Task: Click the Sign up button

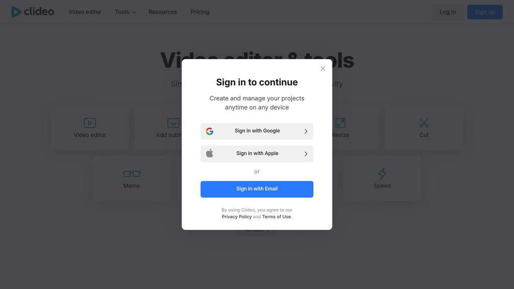Action: click(485, 12)
